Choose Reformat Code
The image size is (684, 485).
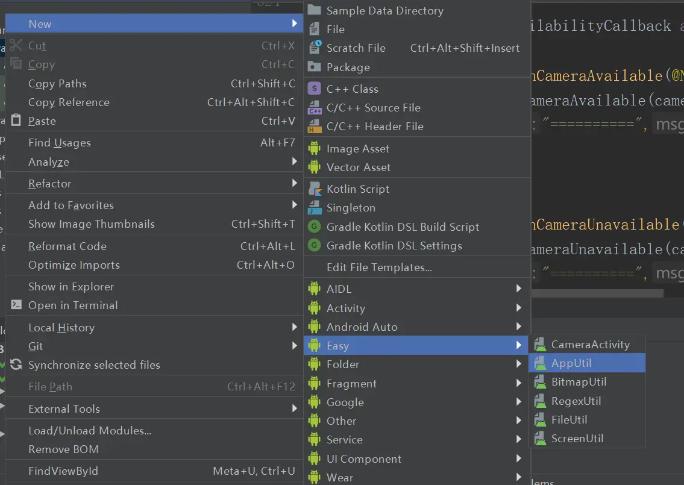tap(154, 246)
